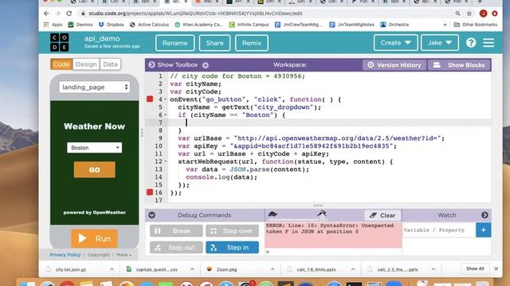This screenshot has width=510, height=286.
Task: Reload the page with refresh icon
Action: pyautogui.click(x=69, y=14)
